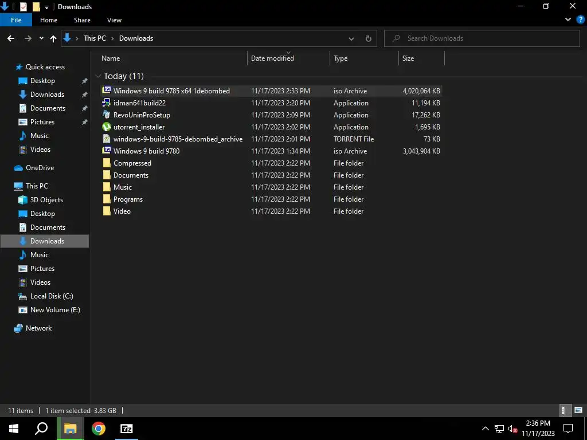Viewport: 587px width, 440px height.
Task: Click File Explorer taskbar icon
Action: (70, 429)
